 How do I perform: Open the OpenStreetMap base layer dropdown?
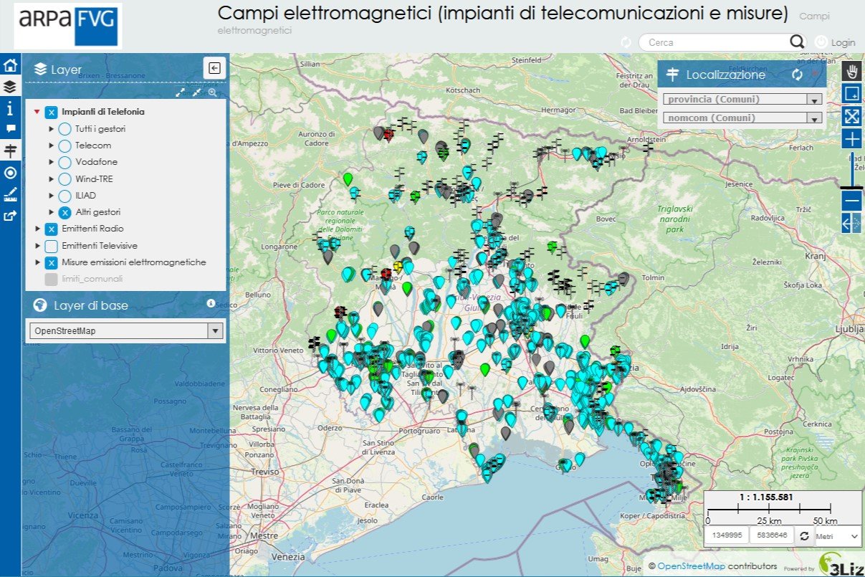coord(126,331)
